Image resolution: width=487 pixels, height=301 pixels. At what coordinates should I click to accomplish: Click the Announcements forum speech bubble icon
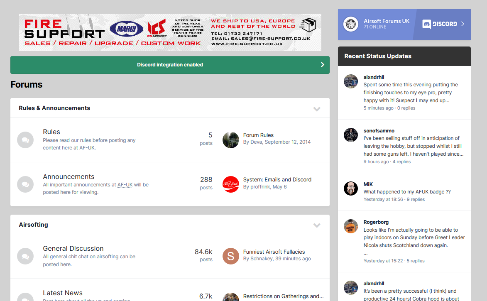coord(25,184)
